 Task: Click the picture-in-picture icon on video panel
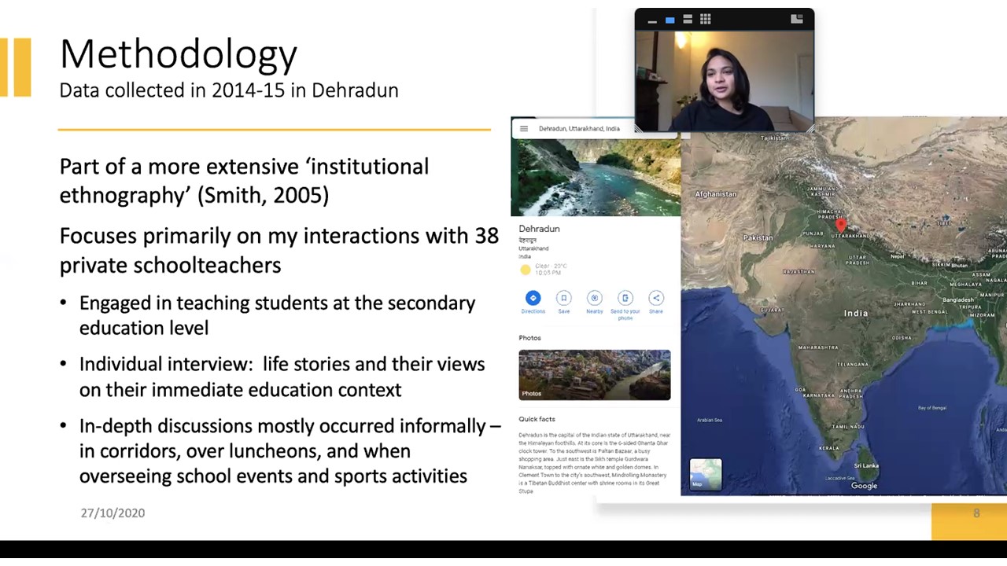tap(797, 19)
